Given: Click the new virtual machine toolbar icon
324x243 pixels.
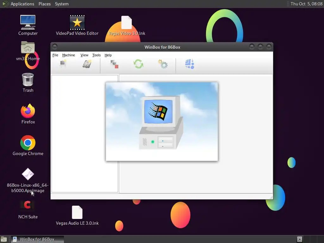Looking at the screenshot, I should click(x=63, y=64).
